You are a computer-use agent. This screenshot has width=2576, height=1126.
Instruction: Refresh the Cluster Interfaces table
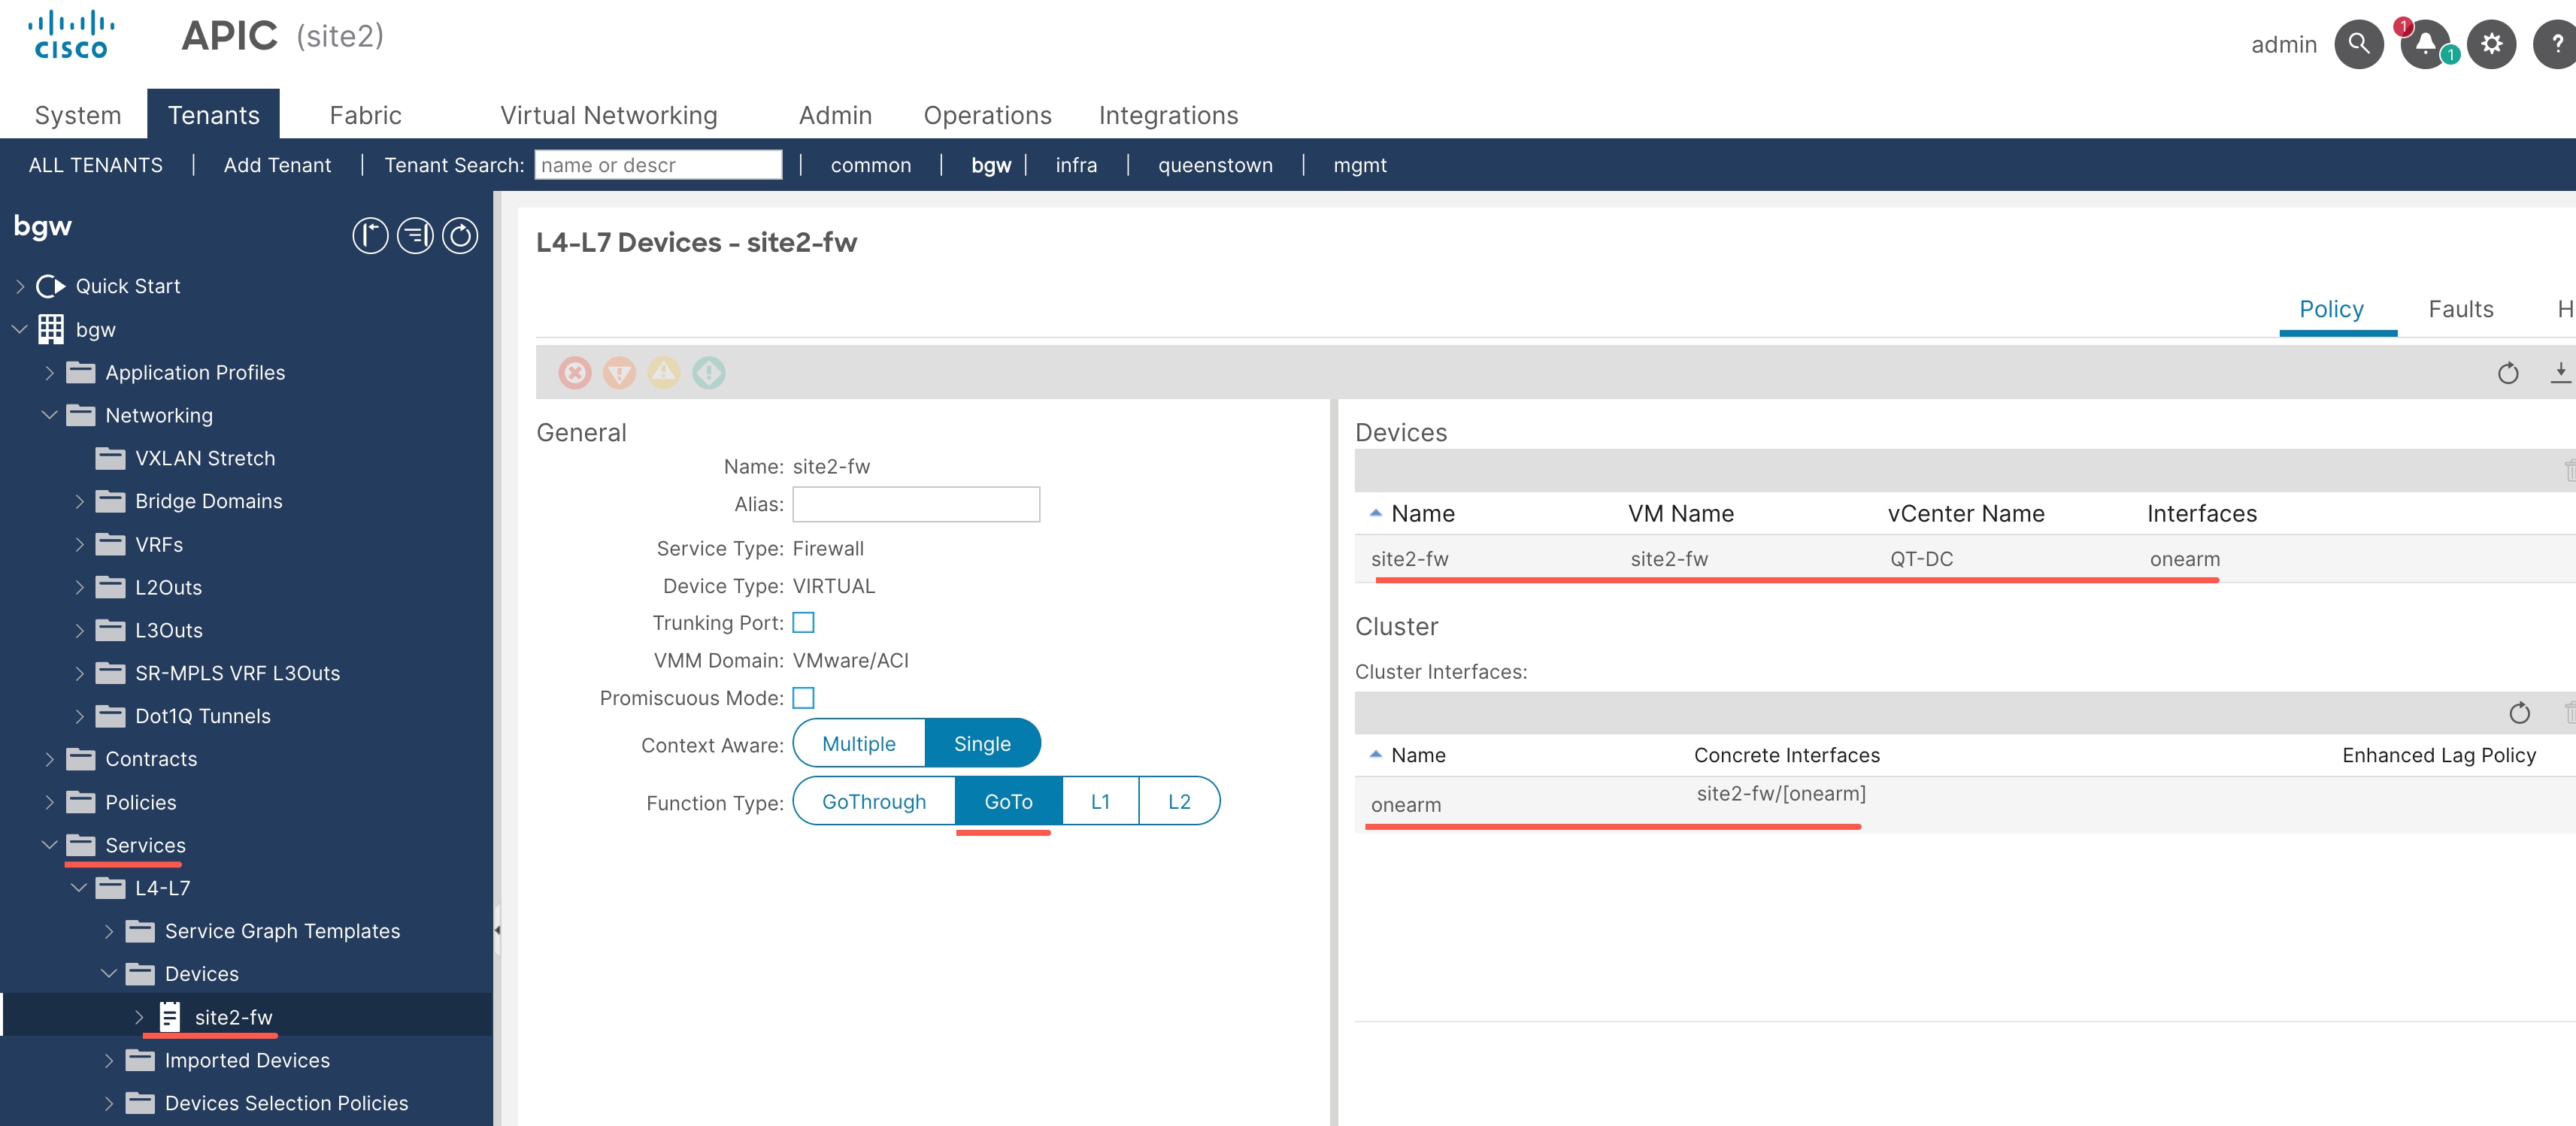point(2519,713)
